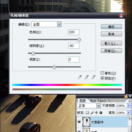Open the 编辑 全图 dropdown

59,24
